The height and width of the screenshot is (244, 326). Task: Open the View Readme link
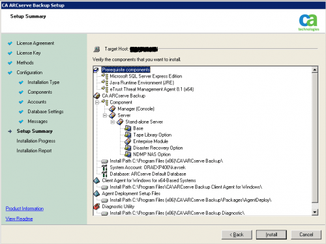coord(19,219)
